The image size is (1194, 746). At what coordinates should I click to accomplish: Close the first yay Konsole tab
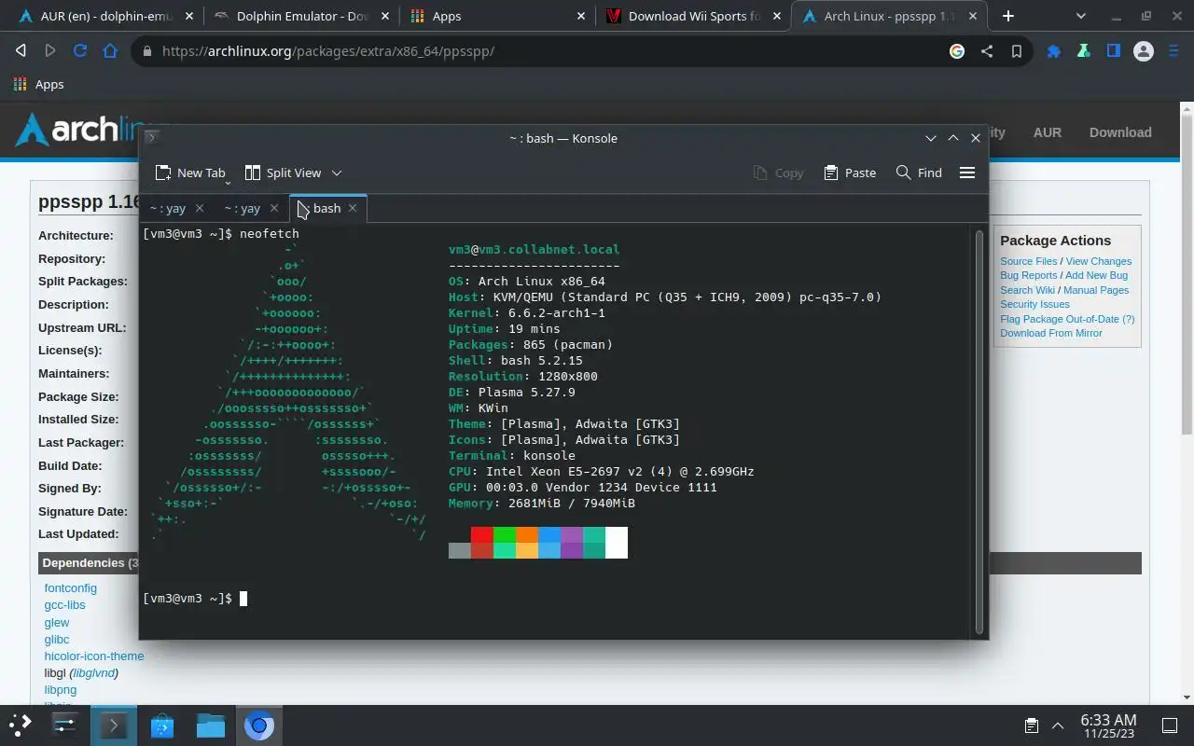point(199,208)
